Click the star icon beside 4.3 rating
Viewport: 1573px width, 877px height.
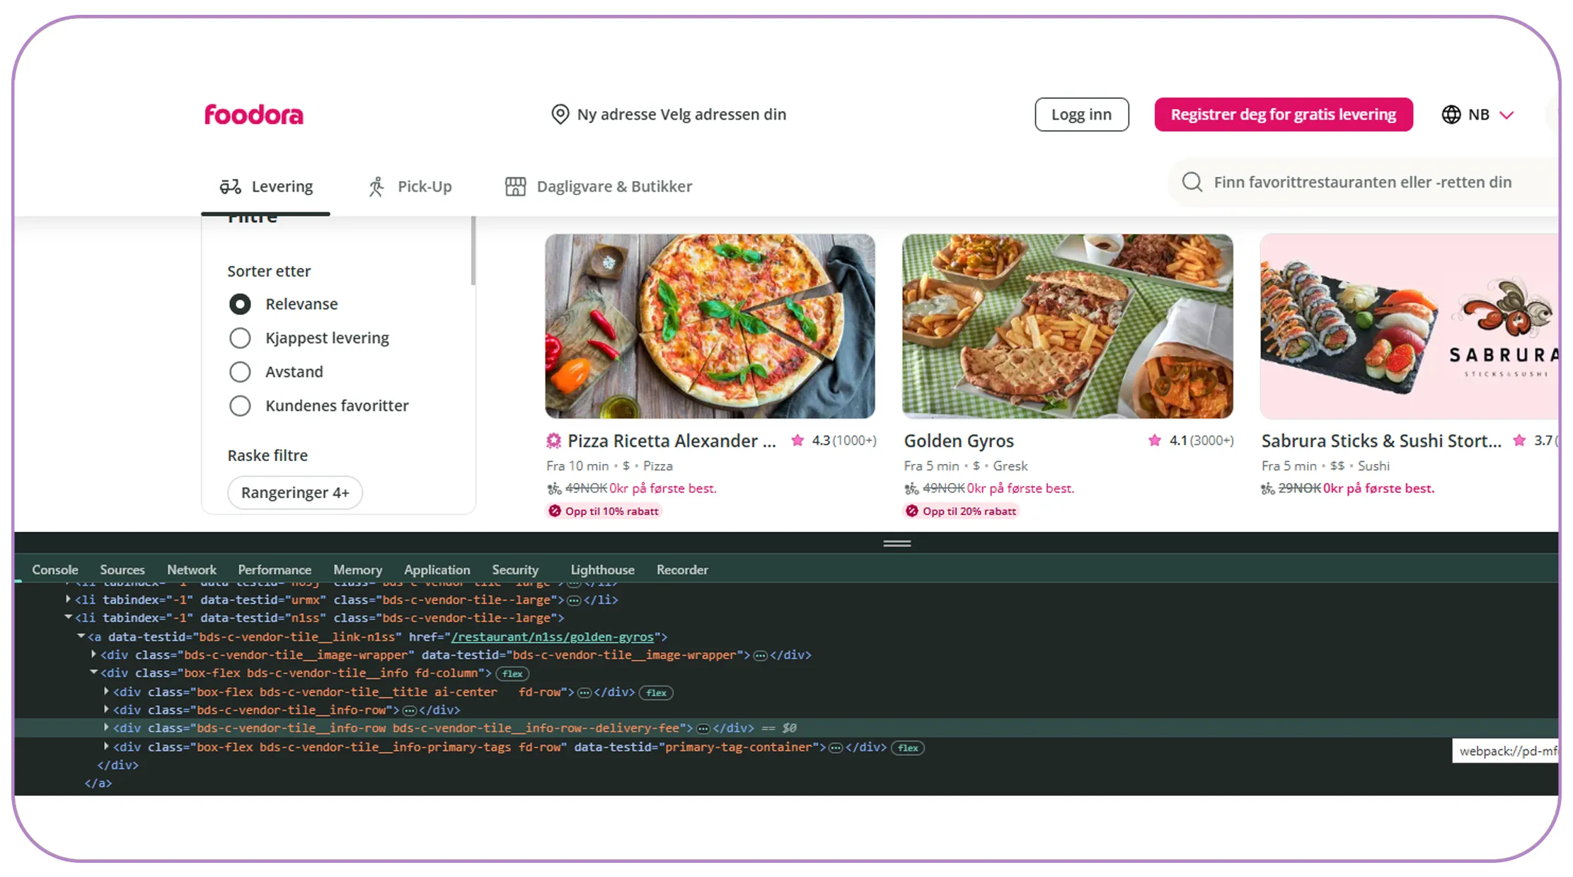point(797,441)
